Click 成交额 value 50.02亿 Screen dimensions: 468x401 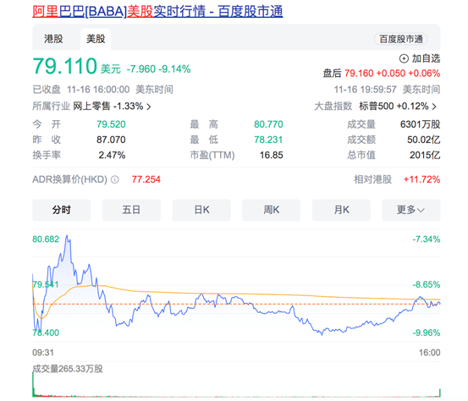click(423, 140)
